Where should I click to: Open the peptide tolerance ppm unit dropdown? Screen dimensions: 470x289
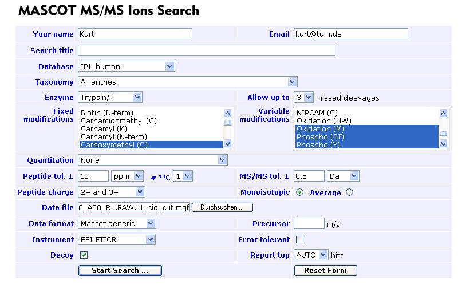[127, 176]
